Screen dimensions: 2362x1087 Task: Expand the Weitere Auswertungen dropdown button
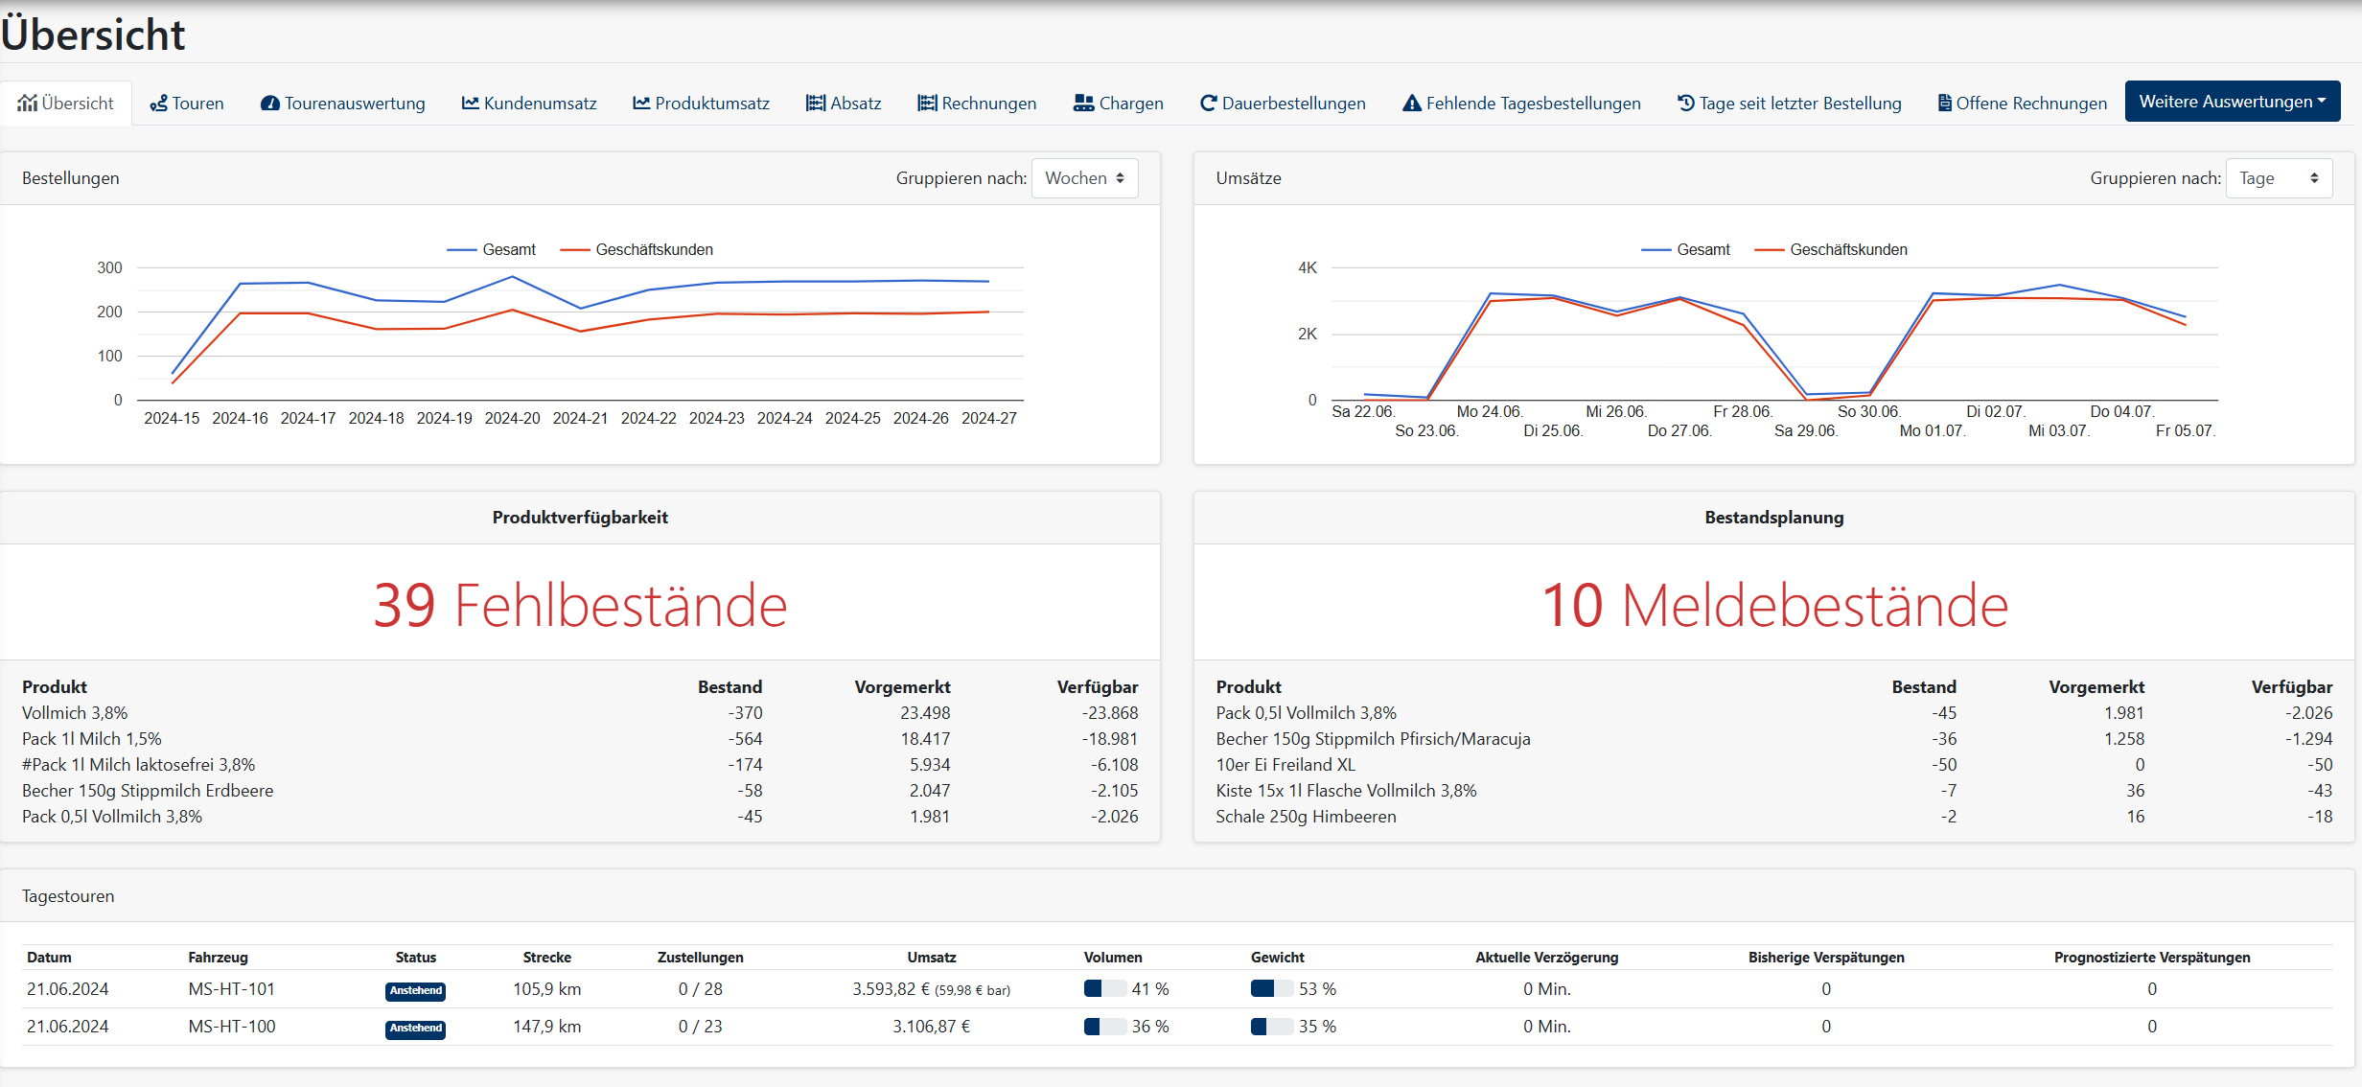click(2233, 102)
